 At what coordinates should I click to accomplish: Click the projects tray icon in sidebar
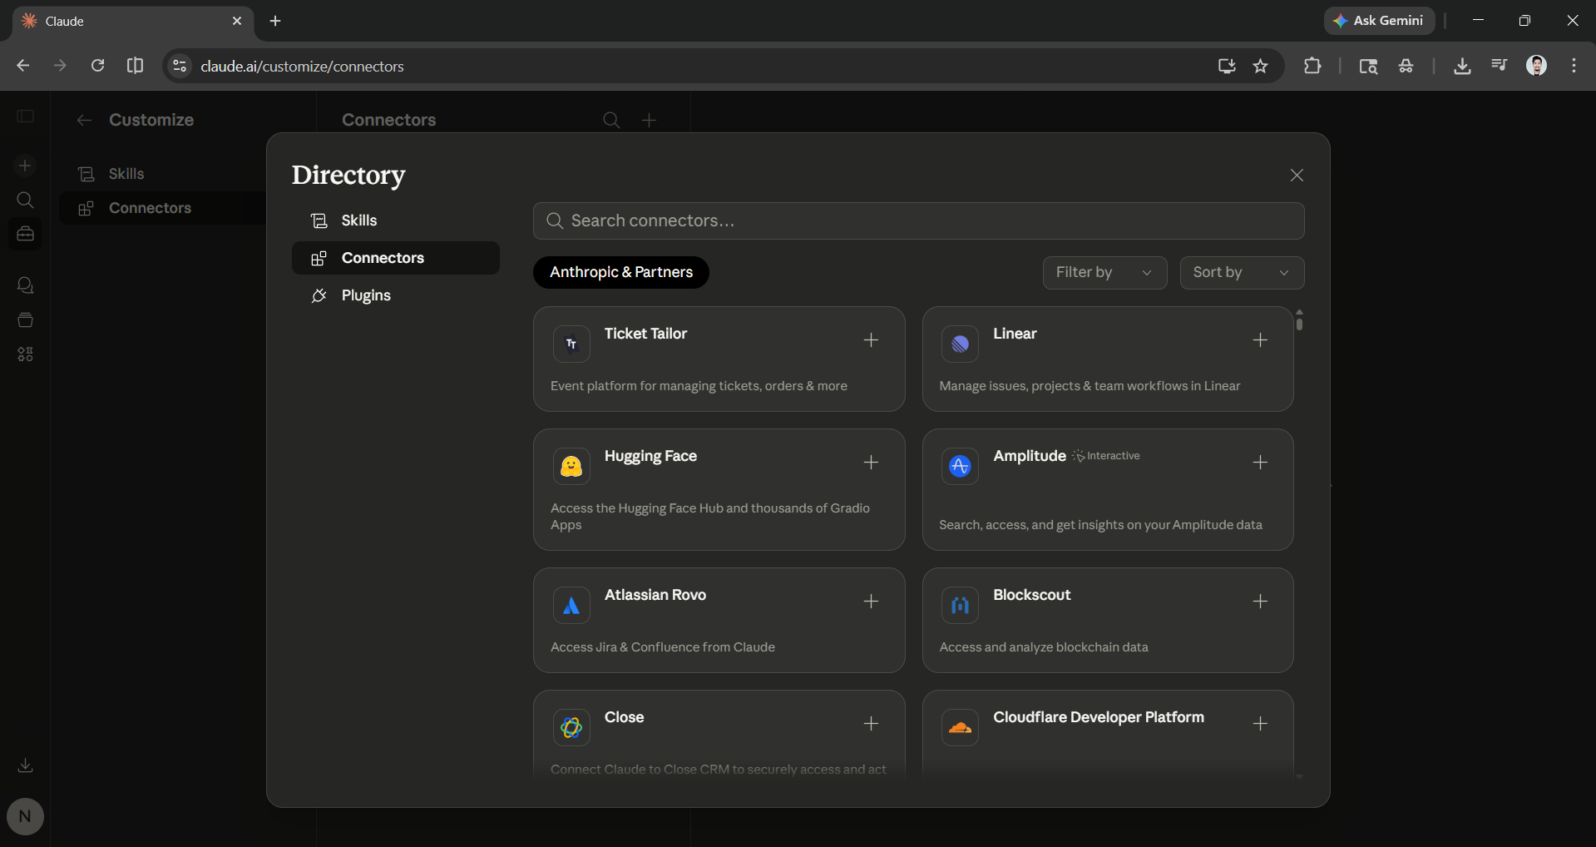[x=25, y=320]
